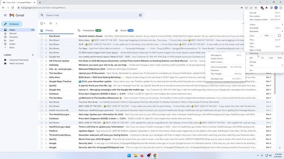Increase zoom with the plus button
This screenshot has height=159, width=284.
(x=272, y=36)
